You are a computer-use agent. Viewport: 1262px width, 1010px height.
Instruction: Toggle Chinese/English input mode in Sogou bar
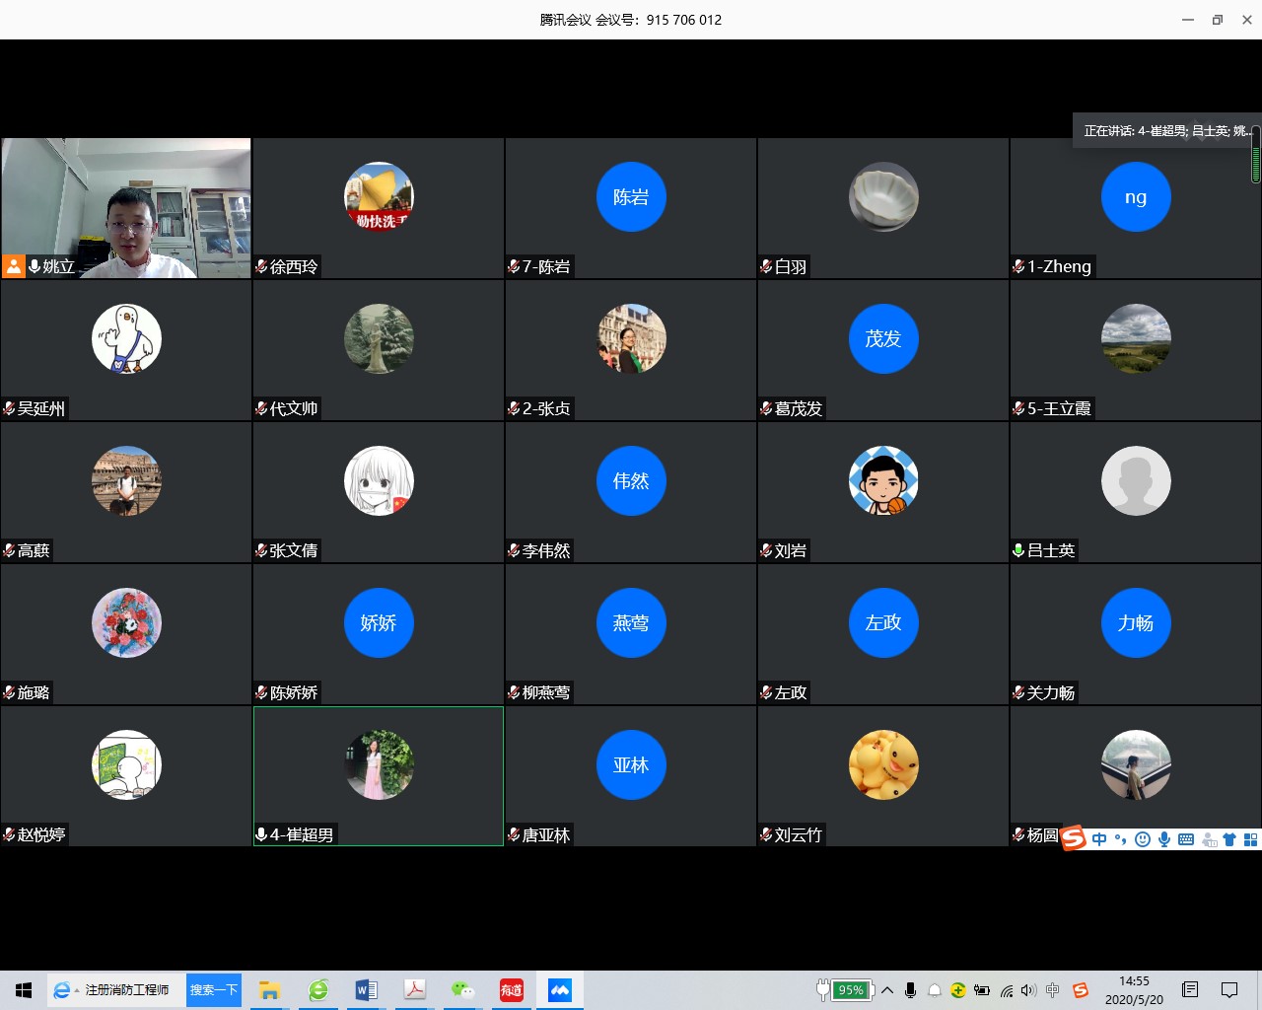[x=1099, y=839]
